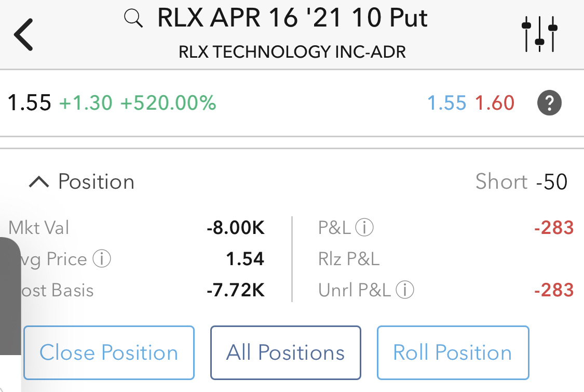Tap the Short -50 position size
The height and width of the screenshot is (392, 584).
point(521,182)
